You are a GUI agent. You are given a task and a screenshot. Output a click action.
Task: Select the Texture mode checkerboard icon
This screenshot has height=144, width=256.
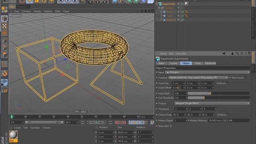(x=4, y=26)
